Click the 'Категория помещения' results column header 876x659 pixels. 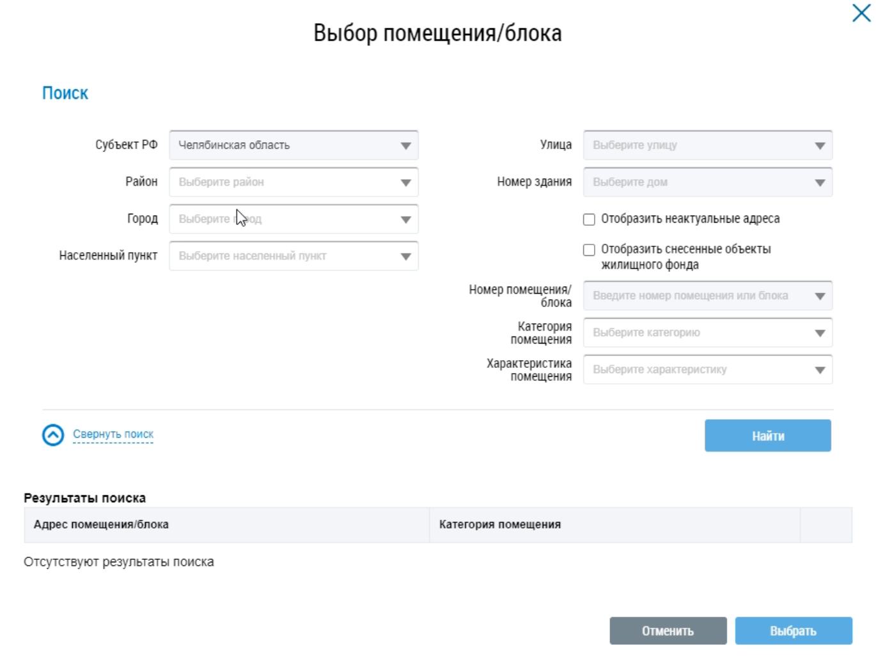coord(499,525)
